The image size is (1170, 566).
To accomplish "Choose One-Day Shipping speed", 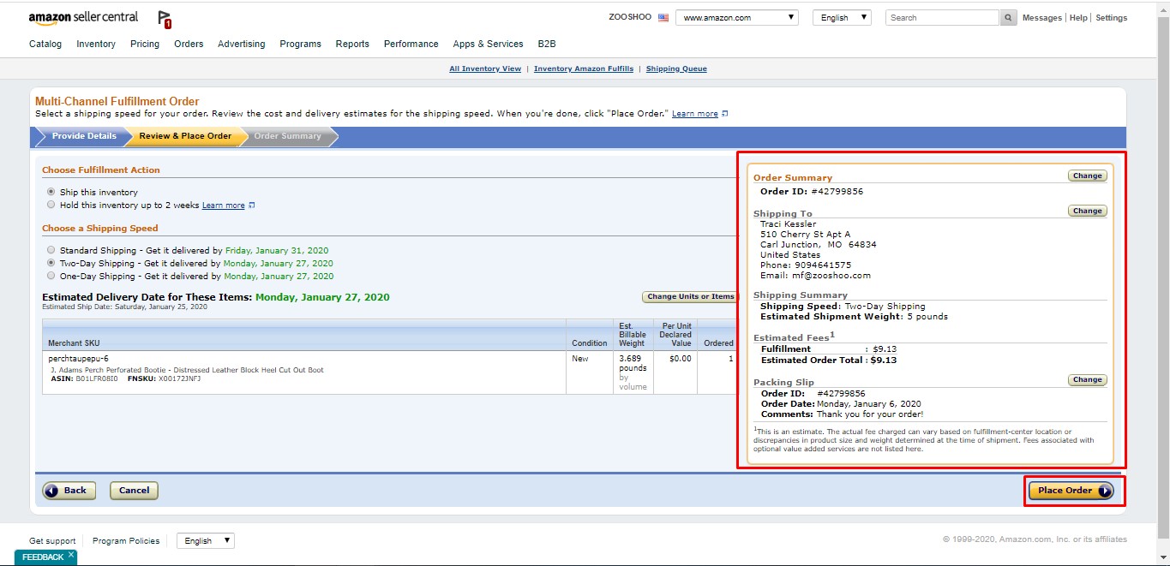I will [51, 276].
